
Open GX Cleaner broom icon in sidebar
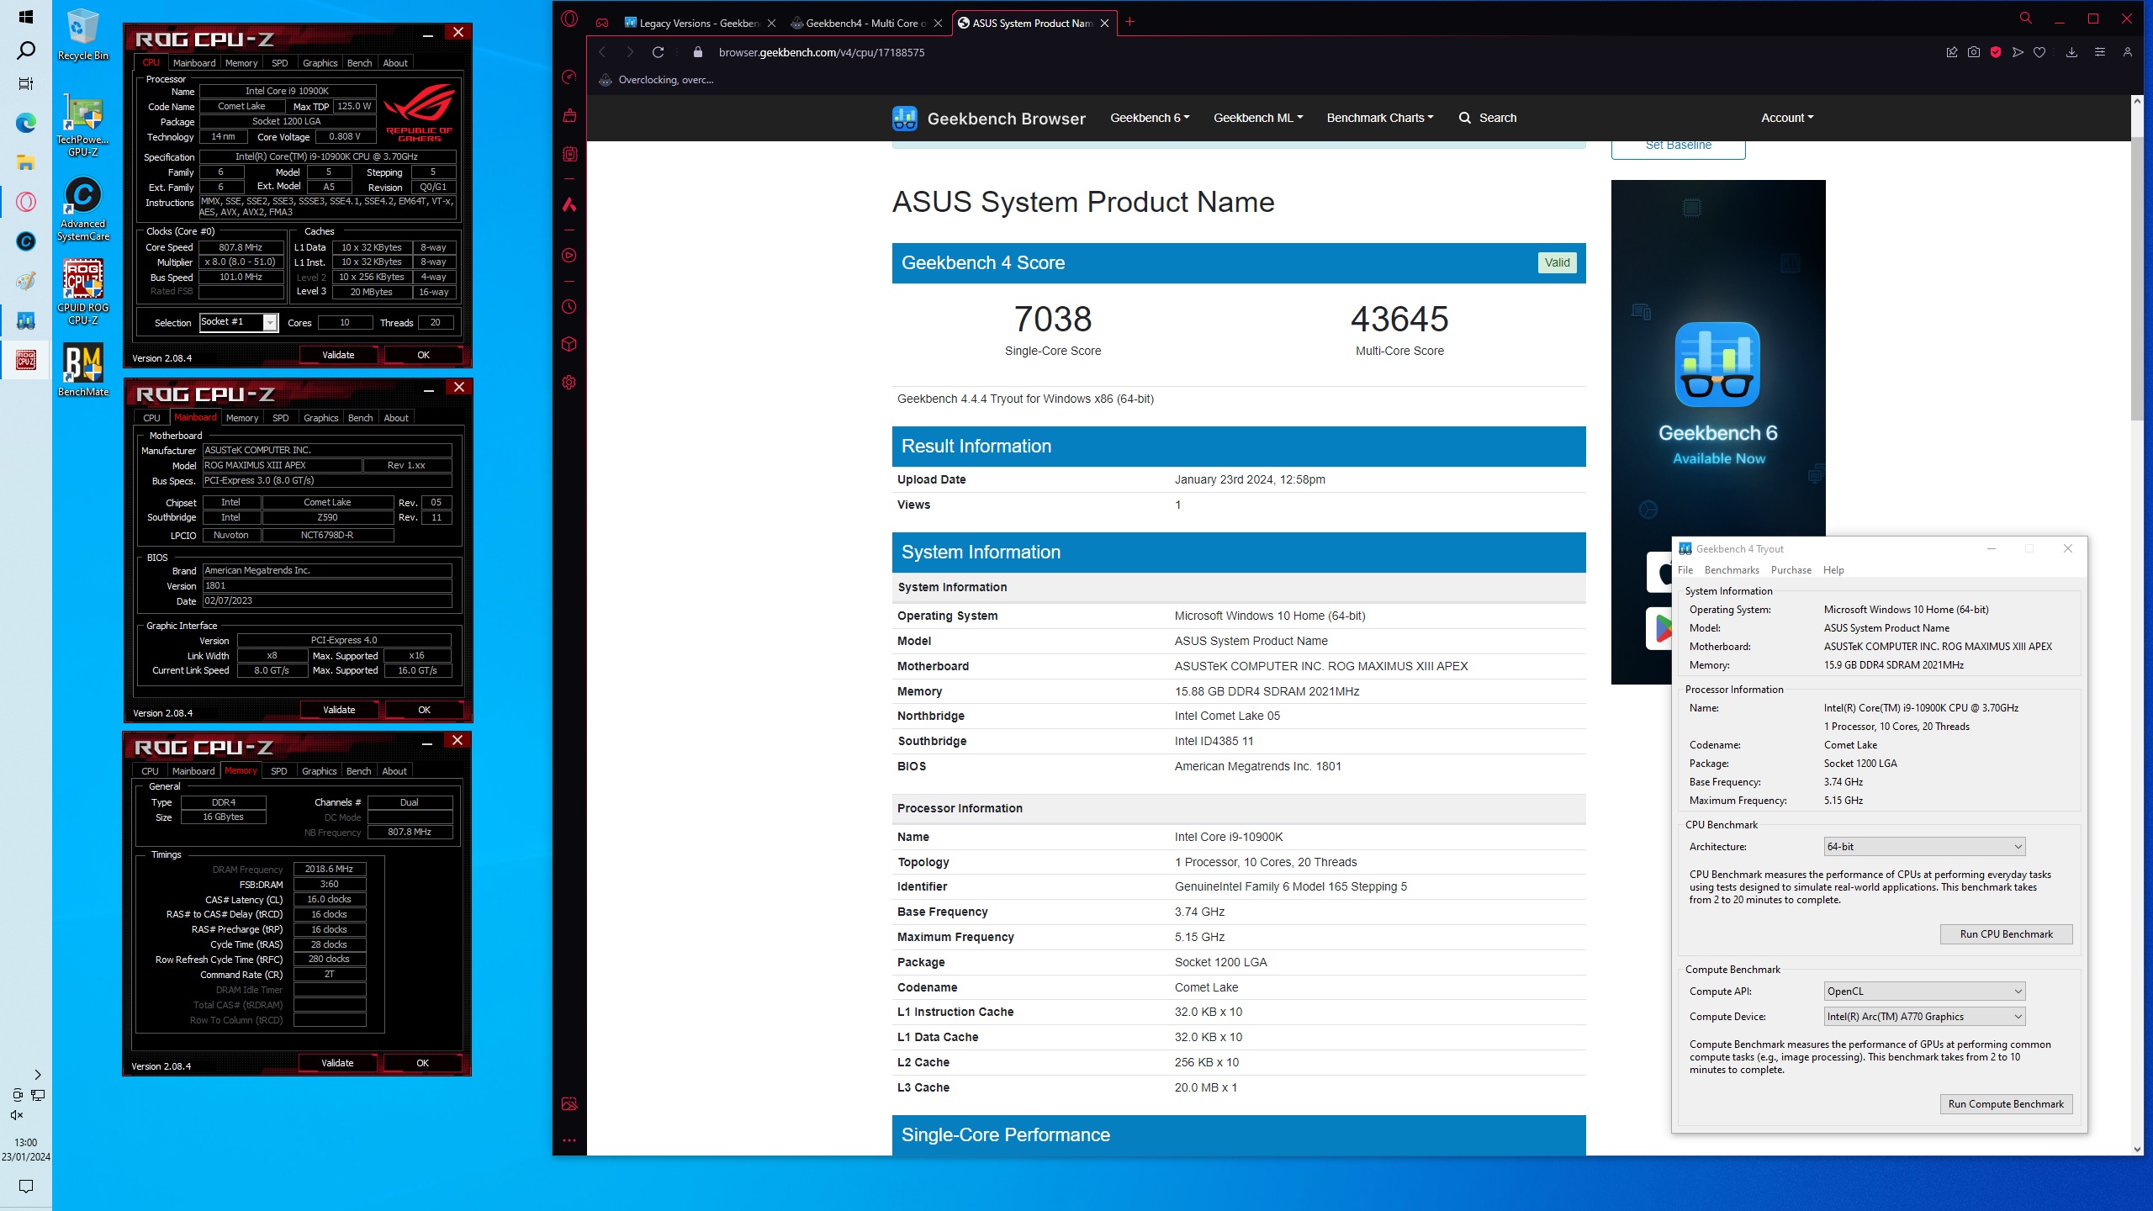click(x=569, y=115)
